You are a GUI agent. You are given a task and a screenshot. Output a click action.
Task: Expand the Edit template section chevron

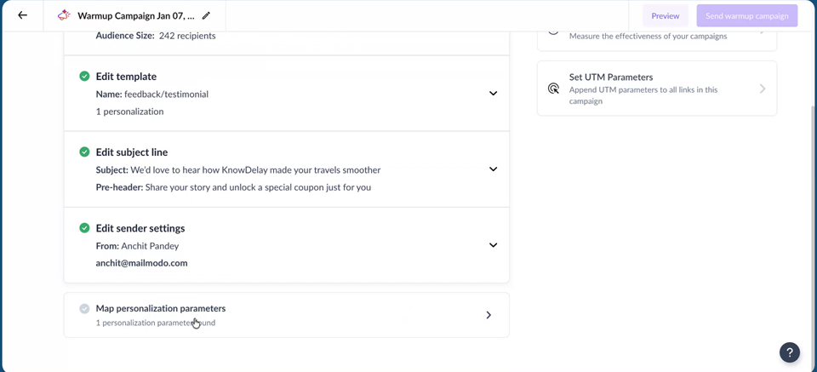[493, 94]
